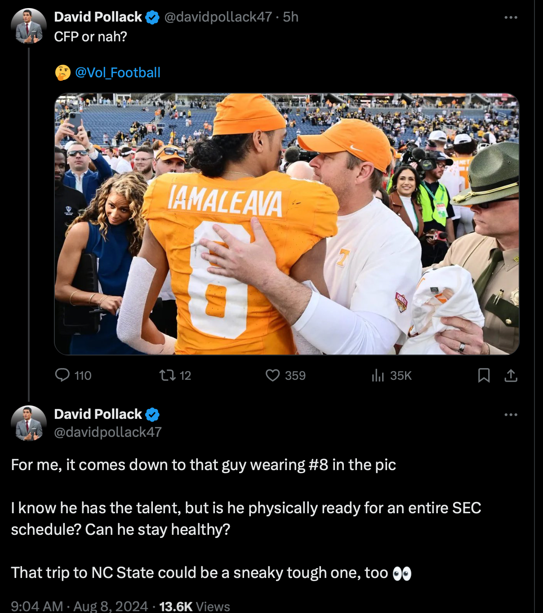This screenshot has height=613, width=543.
Task: Click the 9:04 AM Aug 8, 2024 timestamp
Action: (x=79, y=606)
